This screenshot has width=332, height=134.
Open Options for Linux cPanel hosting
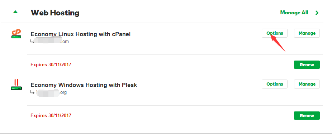(x=275, y=33)
